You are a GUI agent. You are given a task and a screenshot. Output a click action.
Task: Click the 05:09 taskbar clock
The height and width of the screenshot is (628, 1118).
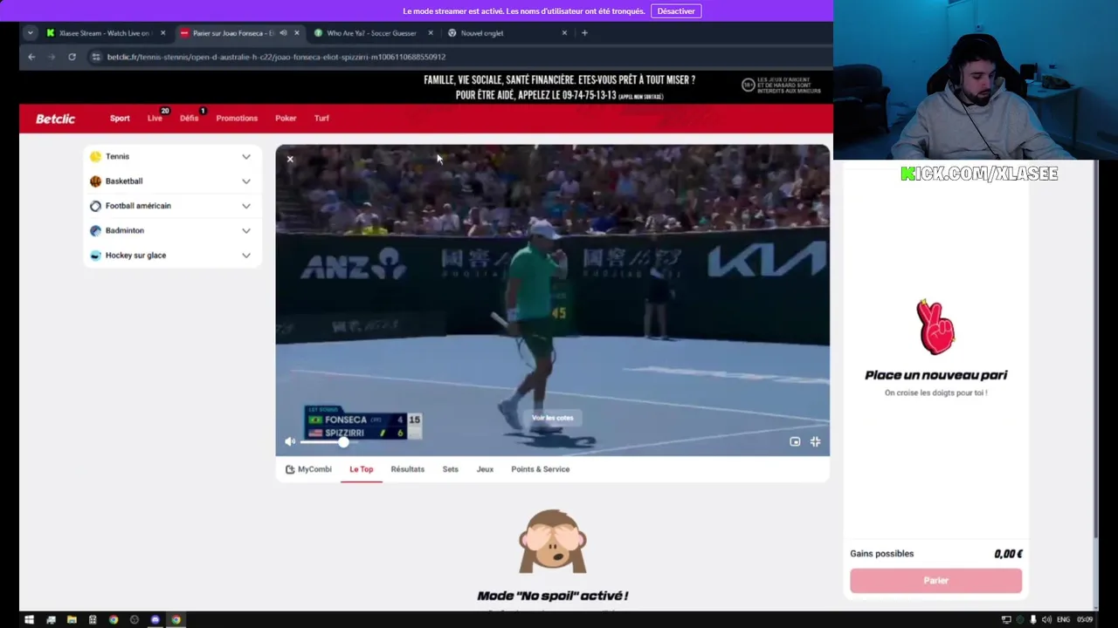[1085, 620]
